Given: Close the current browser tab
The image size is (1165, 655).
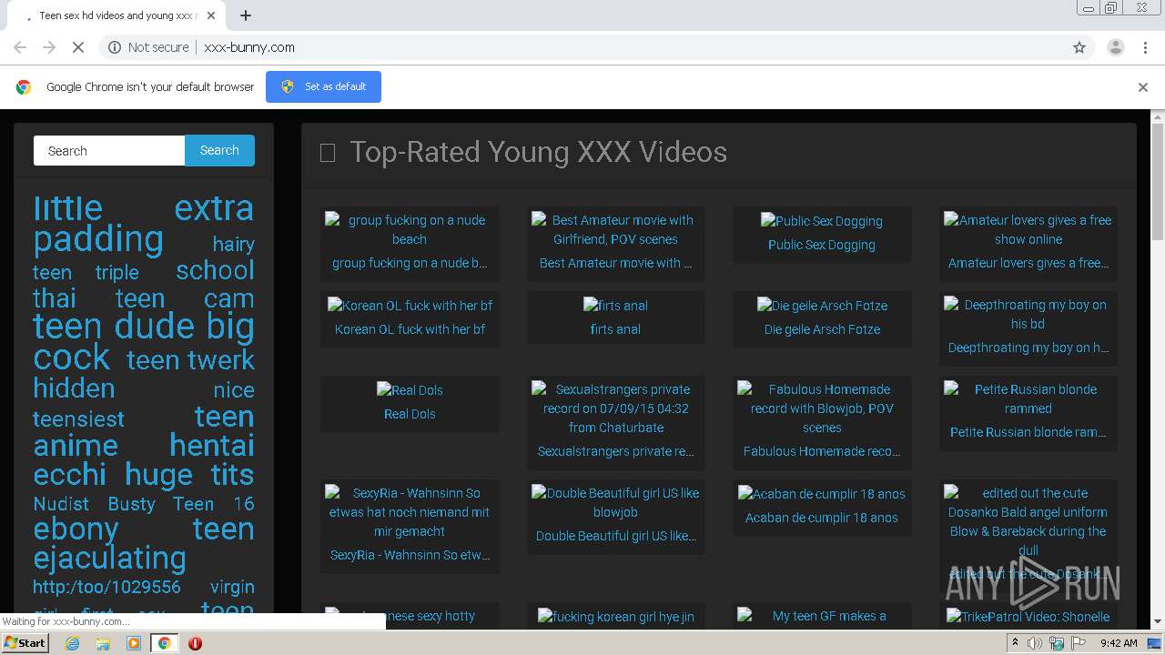Looking at the screenshot, I should tap(211, 15).
